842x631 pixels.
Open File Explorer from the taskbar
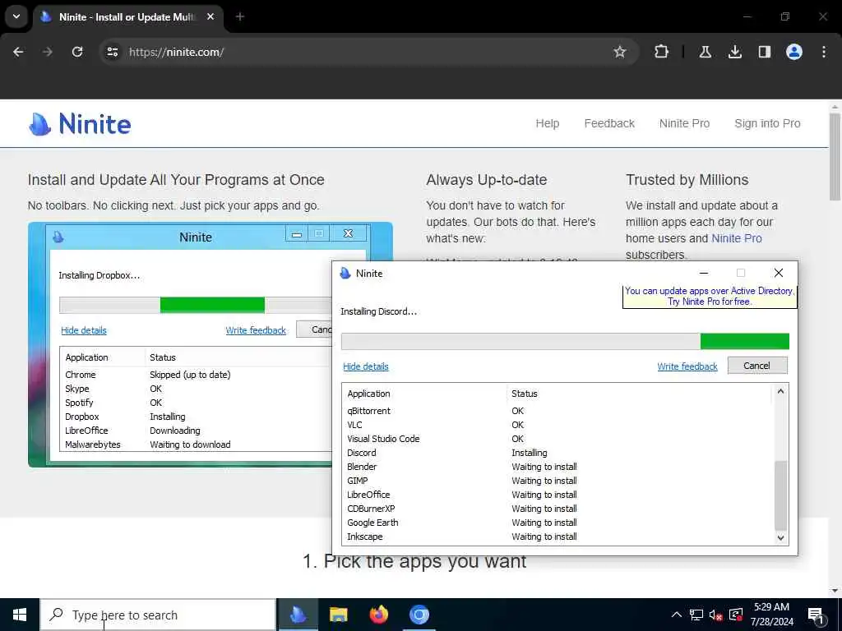point(338,615)
